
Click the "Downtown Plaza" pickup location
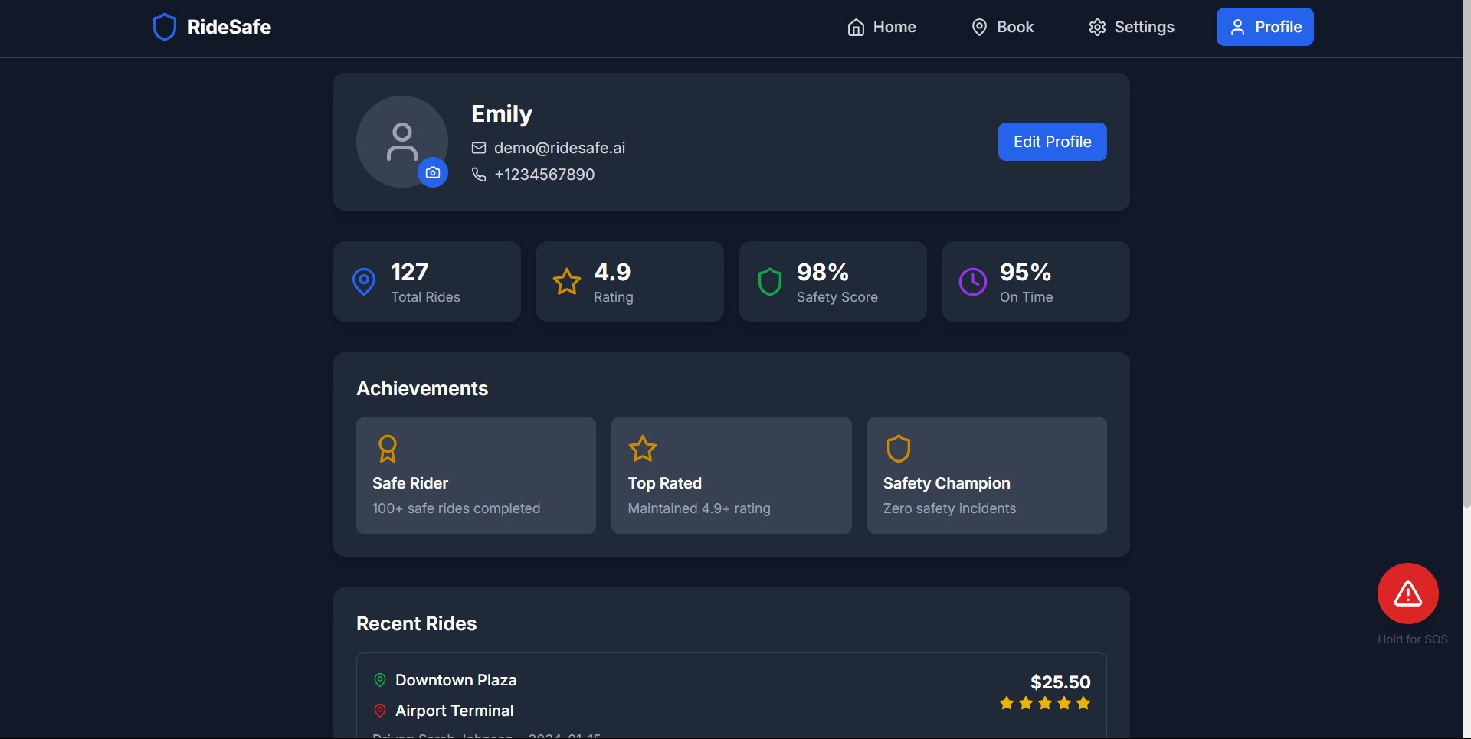(456, 680)
